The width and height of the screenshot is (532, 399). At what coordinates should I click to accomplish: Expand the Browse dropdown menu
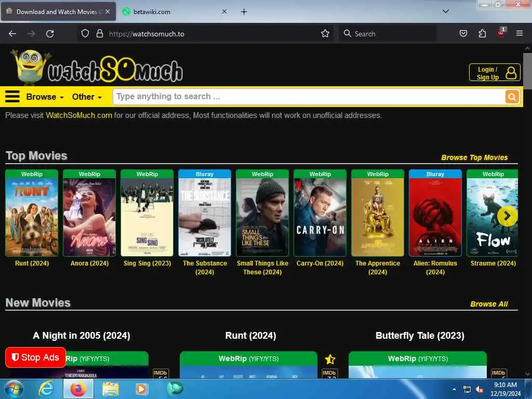(x=45, y=97)
